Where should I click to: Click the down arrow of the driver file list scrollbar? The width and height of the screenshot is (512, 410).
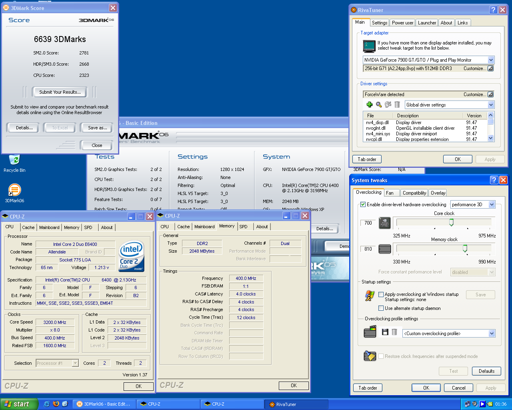[x=491, y=138]
